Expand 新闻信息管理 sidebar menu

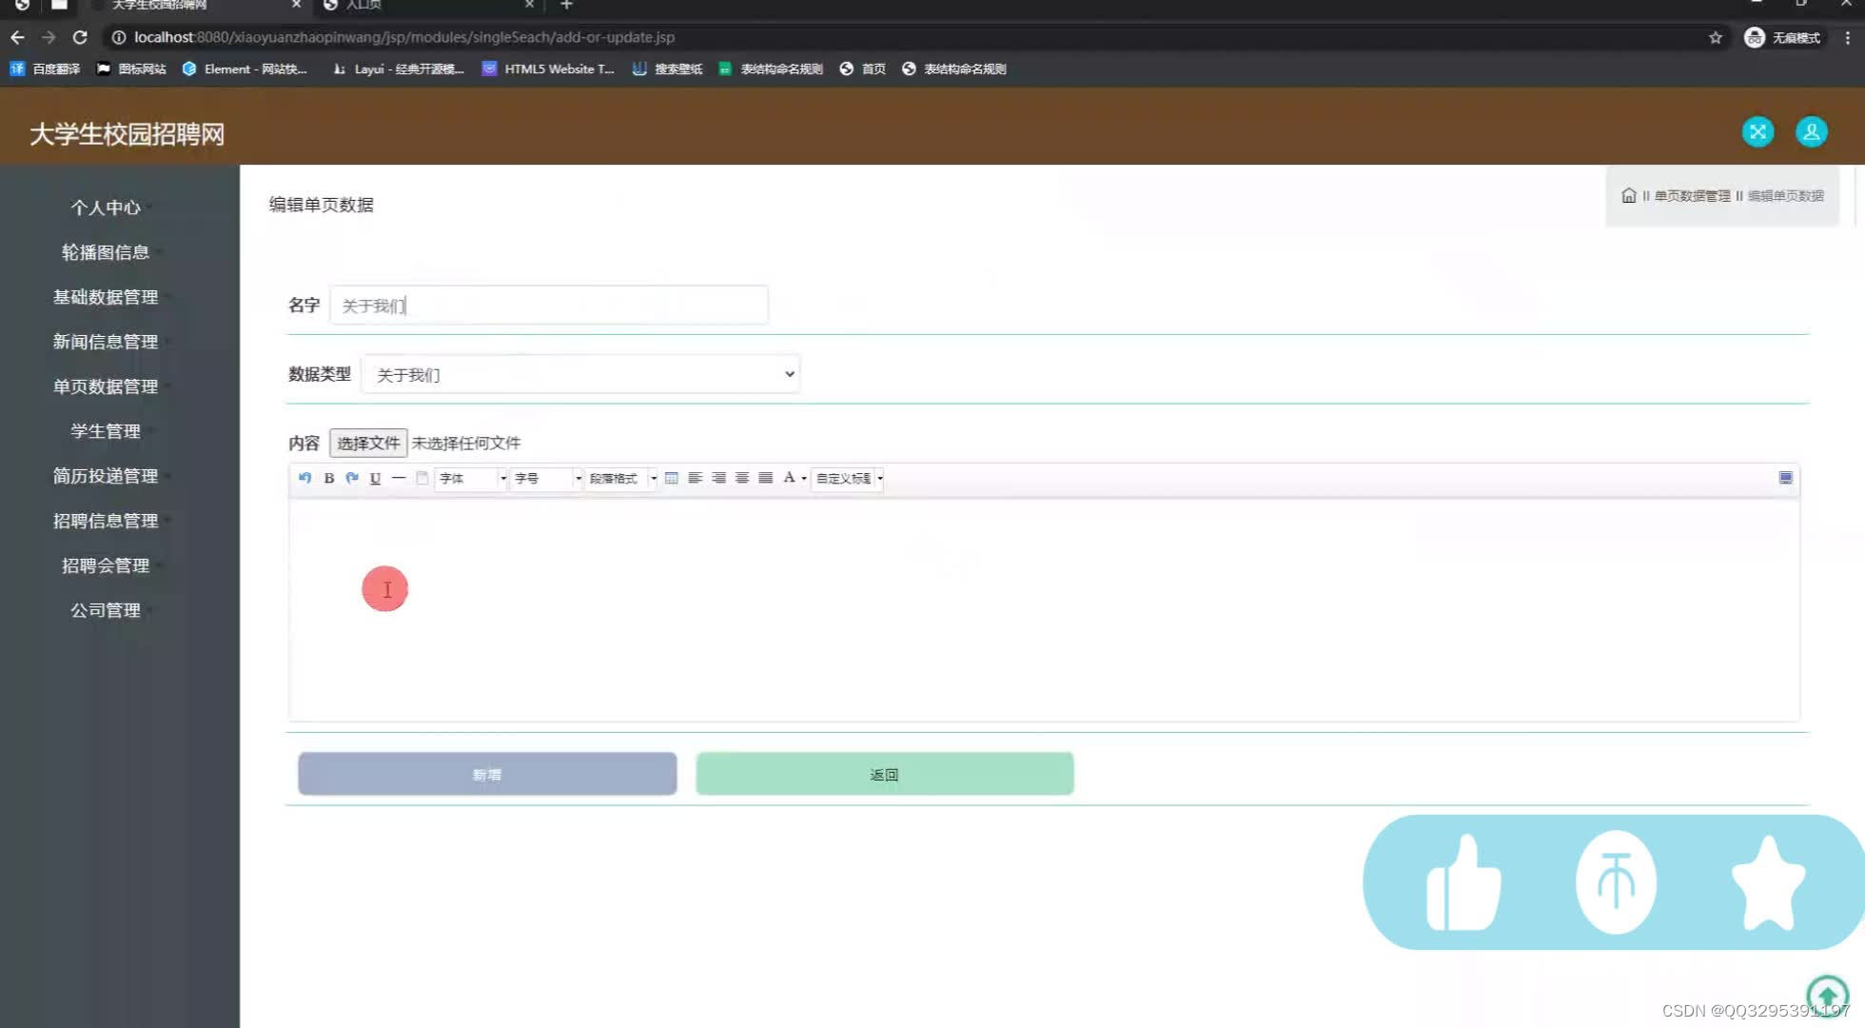point(106,342)
